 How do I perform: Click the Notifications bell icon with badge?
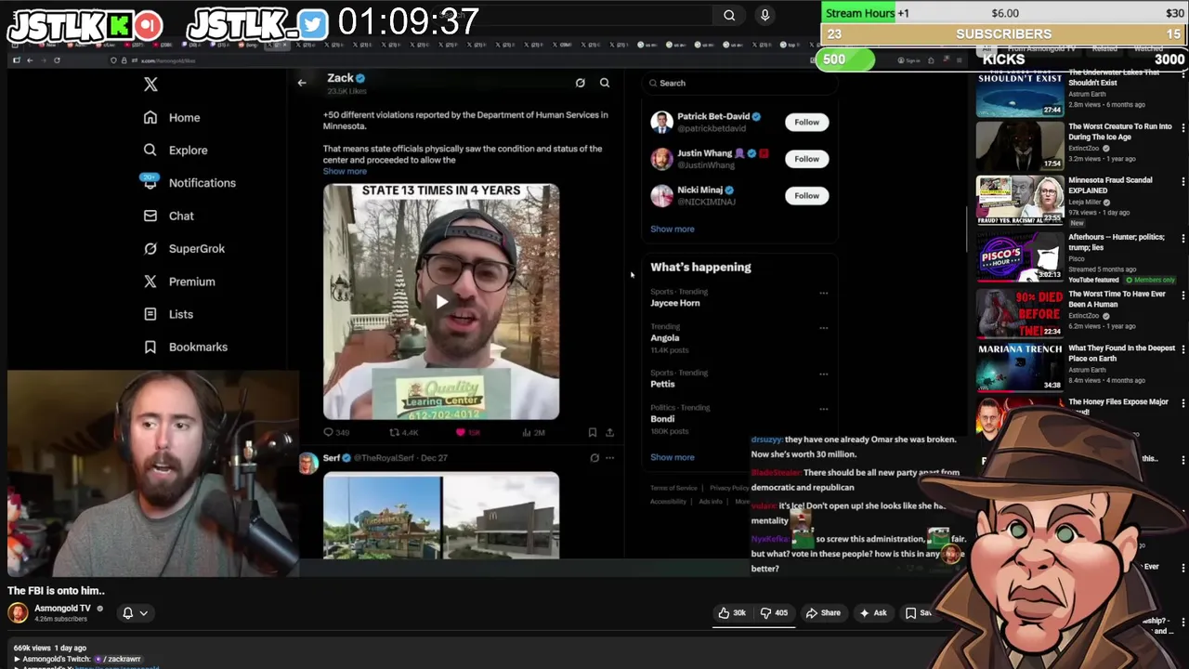tap(150, 182)
